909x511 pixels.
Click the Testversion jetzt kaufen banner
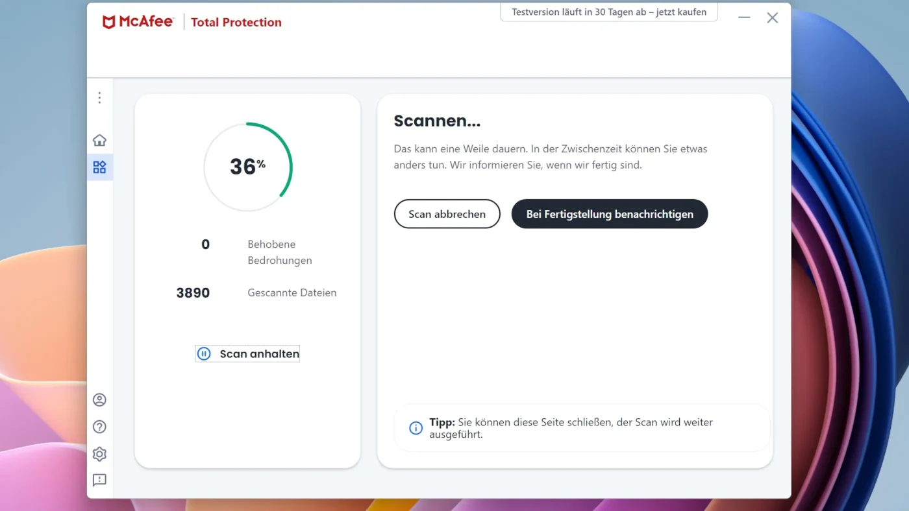tap(609, 12)
